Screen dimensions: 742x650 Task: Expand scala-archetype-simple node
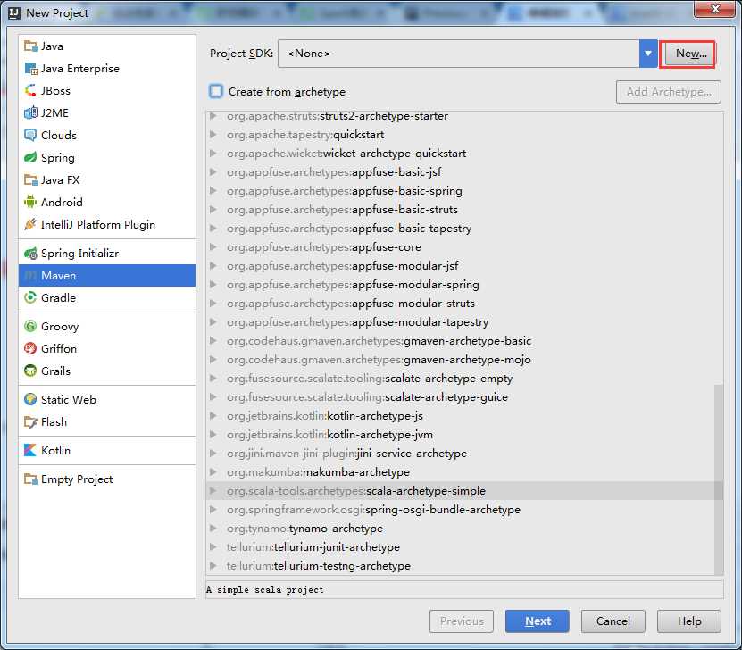click(213, 490)
